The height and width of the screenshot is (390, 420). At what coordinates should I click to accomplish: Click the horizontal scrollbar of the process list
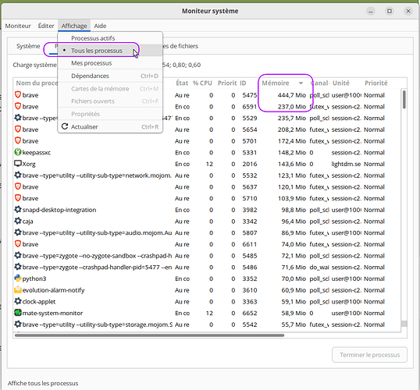tap(149, 335)
